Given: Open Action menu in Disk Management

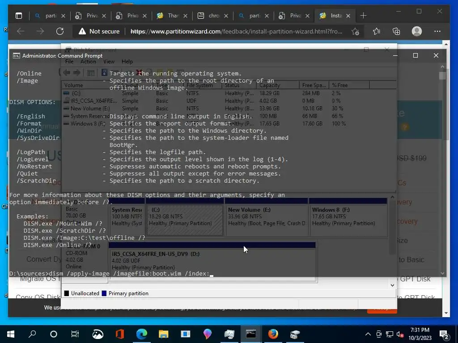Looking at the screenshot, I should click(x=88, y=62).
